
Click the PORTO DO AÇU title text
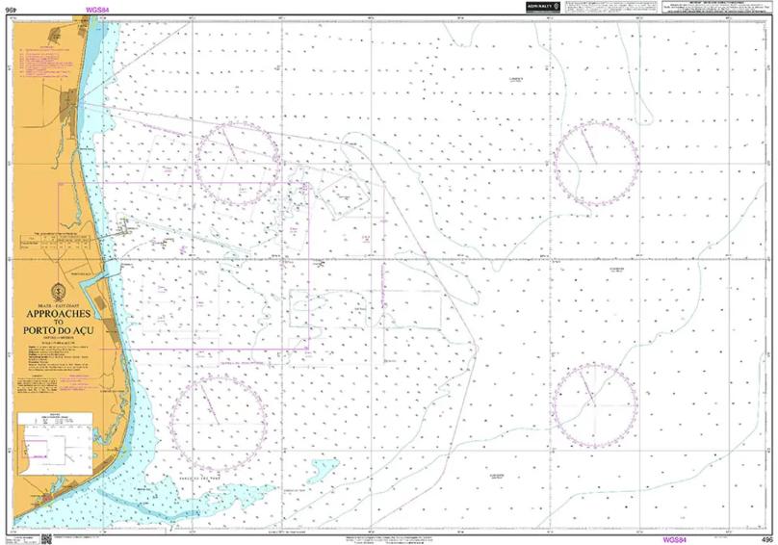click(58, 331)
